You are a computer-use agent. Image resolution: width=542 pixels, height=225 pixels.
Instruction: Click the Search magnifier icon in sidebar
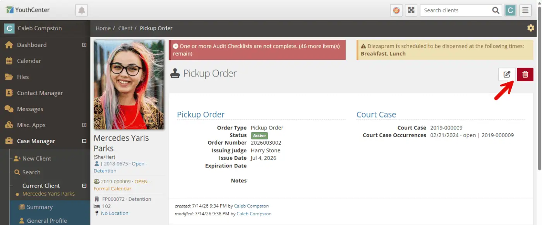[x=17, y=172]
